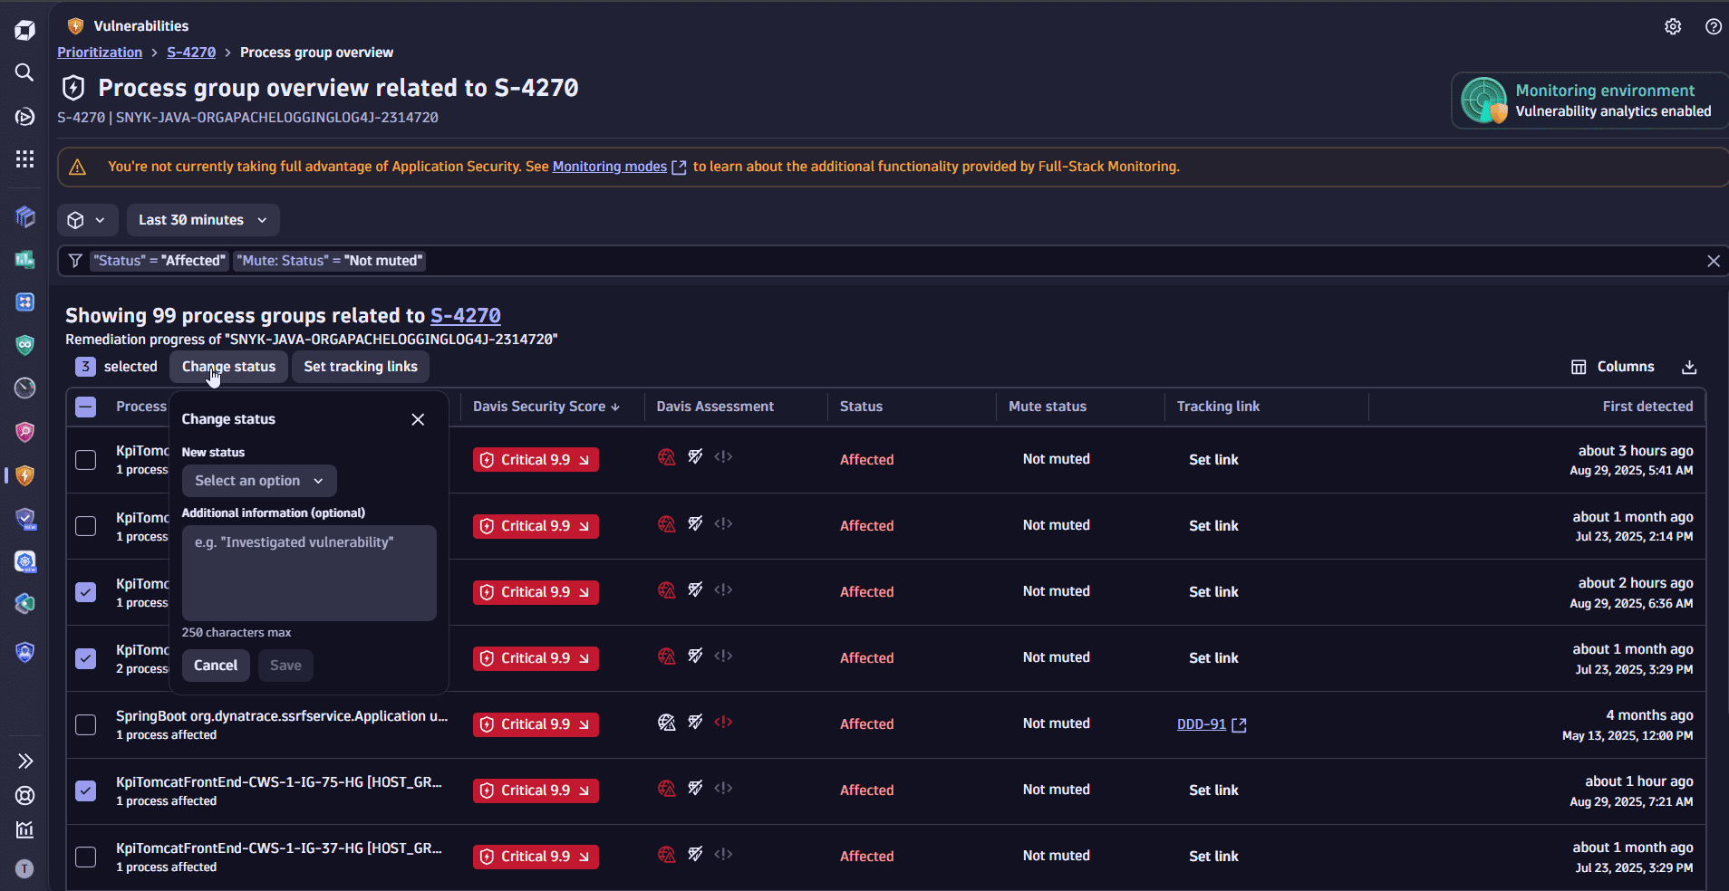This screenshot has height=891, width=1729.
Task: Click the Davis Assessment column header
Action: pyautogui.click(x=715, y=407)
